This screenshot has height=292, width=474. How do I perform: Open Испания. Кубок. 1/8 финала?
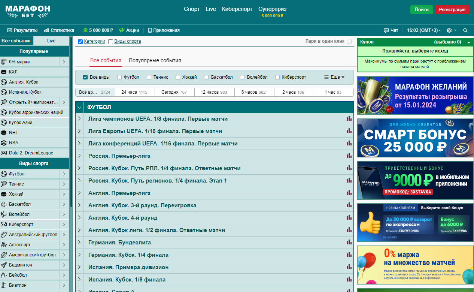[x=127, y=280]
